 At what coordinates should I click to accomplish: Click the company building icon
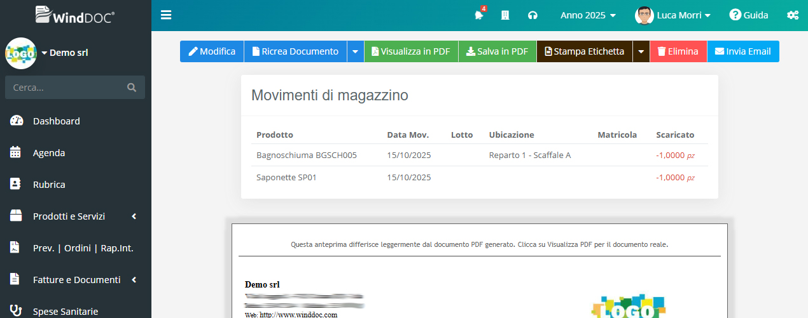tap(505, 15)
